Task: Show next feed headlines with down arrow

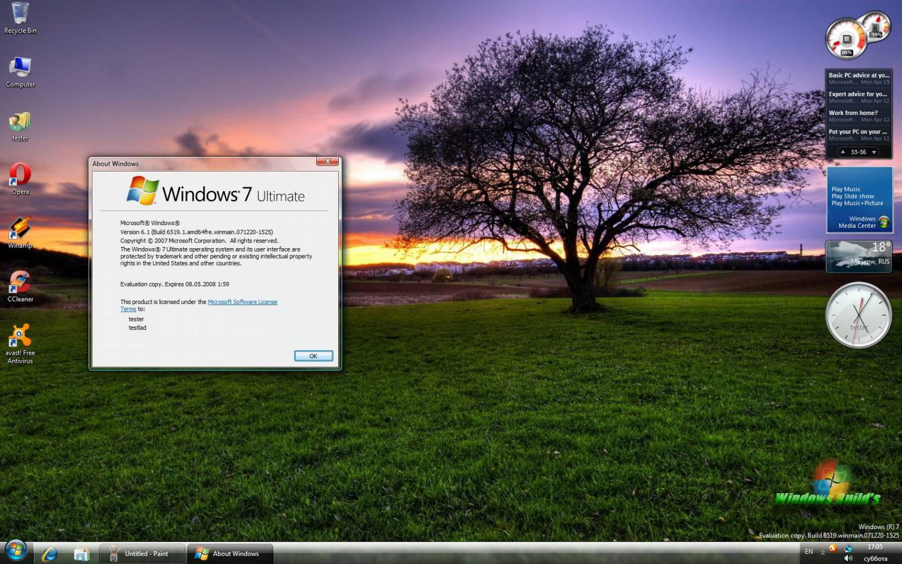Action: [x=874, y=152]
